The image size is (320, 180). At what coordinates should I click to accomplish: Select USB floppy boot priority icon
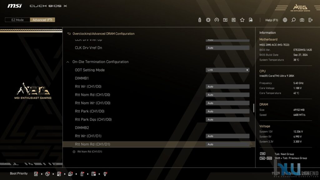point(93,174)
